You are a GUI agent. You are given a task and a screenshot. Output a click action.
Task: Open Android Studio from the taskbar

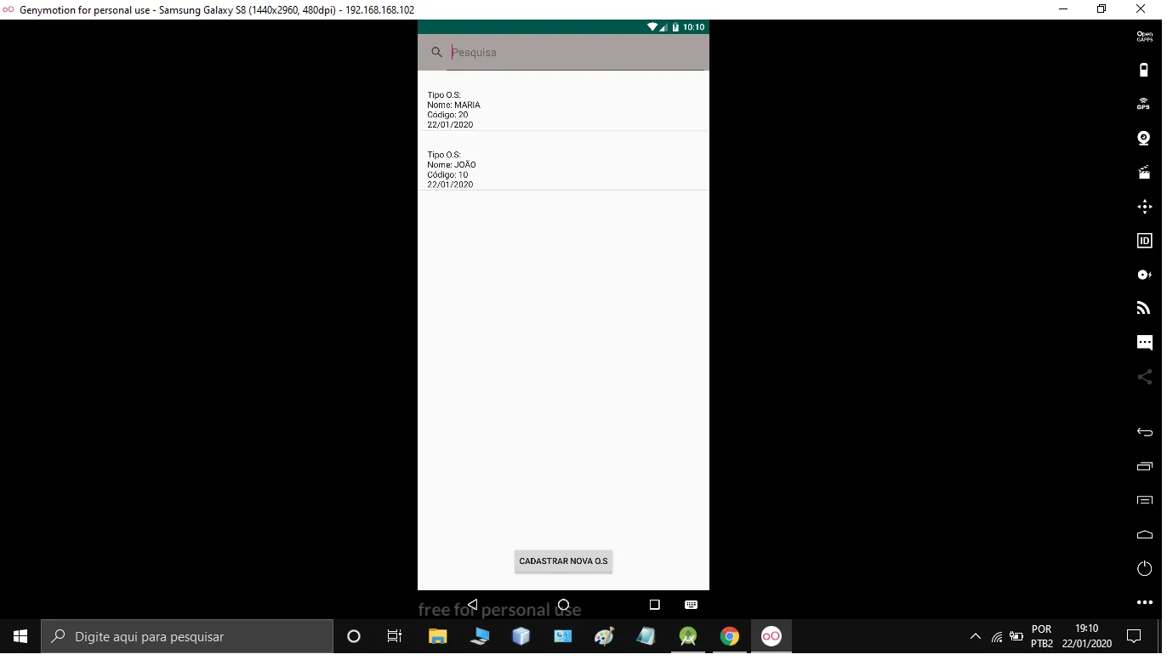coord(688,636)
